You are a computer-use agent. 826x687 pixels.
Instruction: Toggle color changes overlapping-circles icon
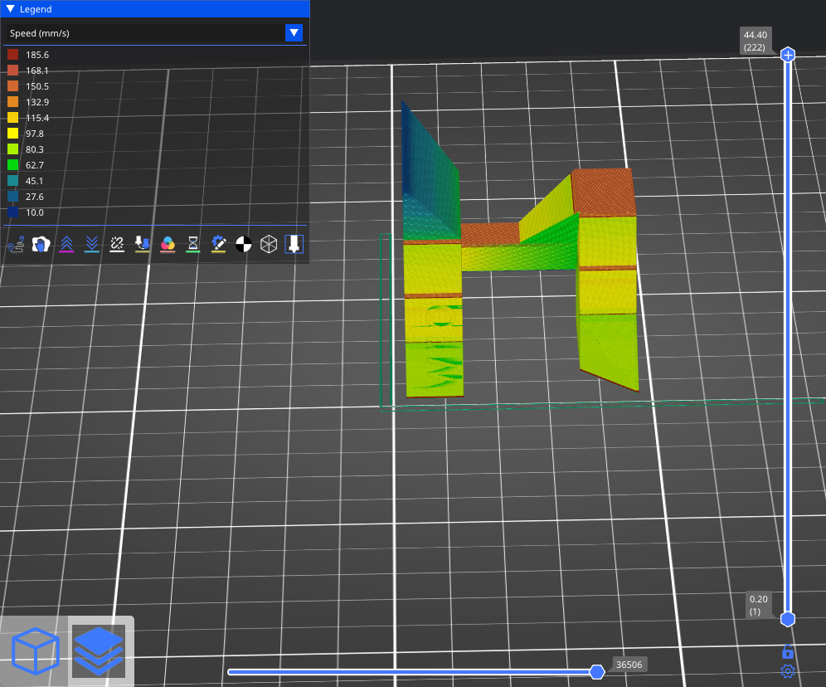(x=168, y=244)
